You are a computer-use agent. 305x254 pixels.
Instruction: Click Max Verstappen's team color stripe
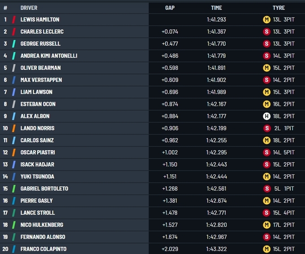click(x=14, y=80)
